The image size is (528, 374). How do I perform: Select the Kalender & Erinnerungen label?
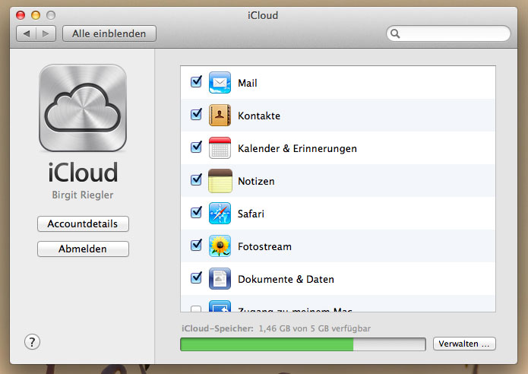[297, 148]
